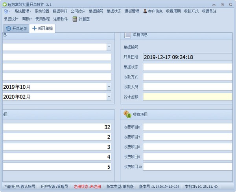The image size is (236, 192).
Task: Click the fee field containing 3
Action: click(57, 147)
